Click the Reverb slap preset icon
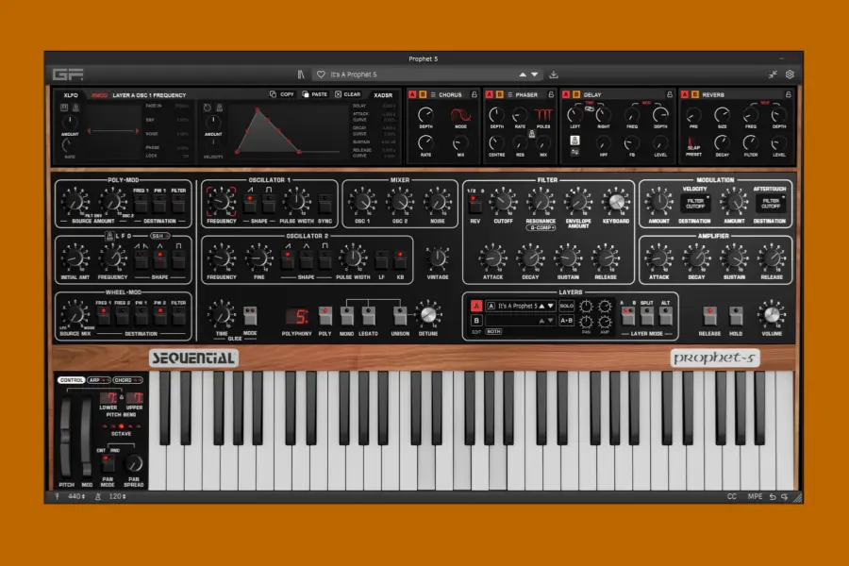The image size is (849, 566). click(693, 144)
